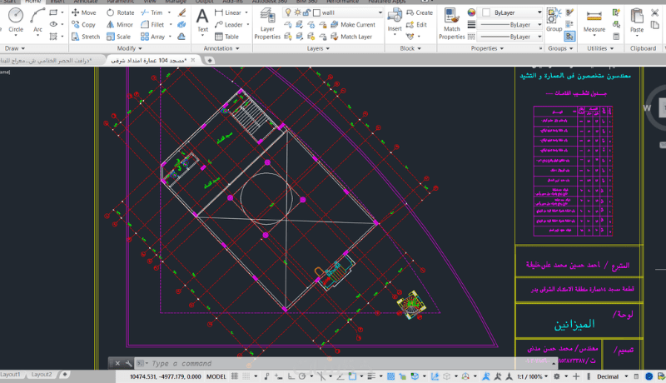Open the object color ByLayer dropdown

539,12
